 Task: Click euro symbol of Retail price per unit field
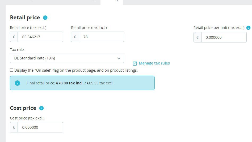click(x=198, y=37)
